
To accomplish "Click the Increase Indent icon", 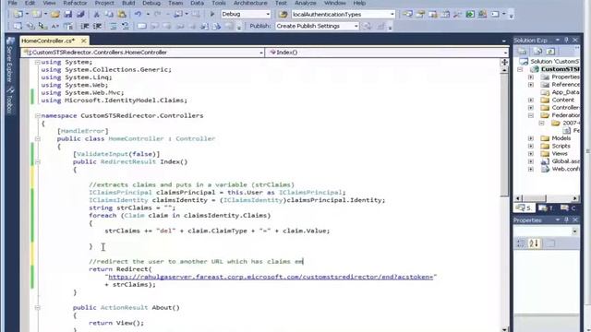I will (x=97, y=26).
